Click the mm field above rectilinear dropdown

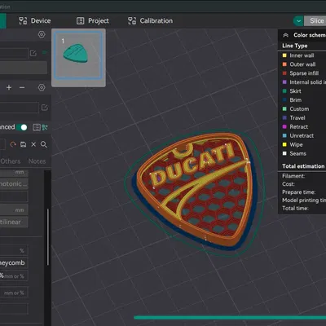(x=14, y=209)
